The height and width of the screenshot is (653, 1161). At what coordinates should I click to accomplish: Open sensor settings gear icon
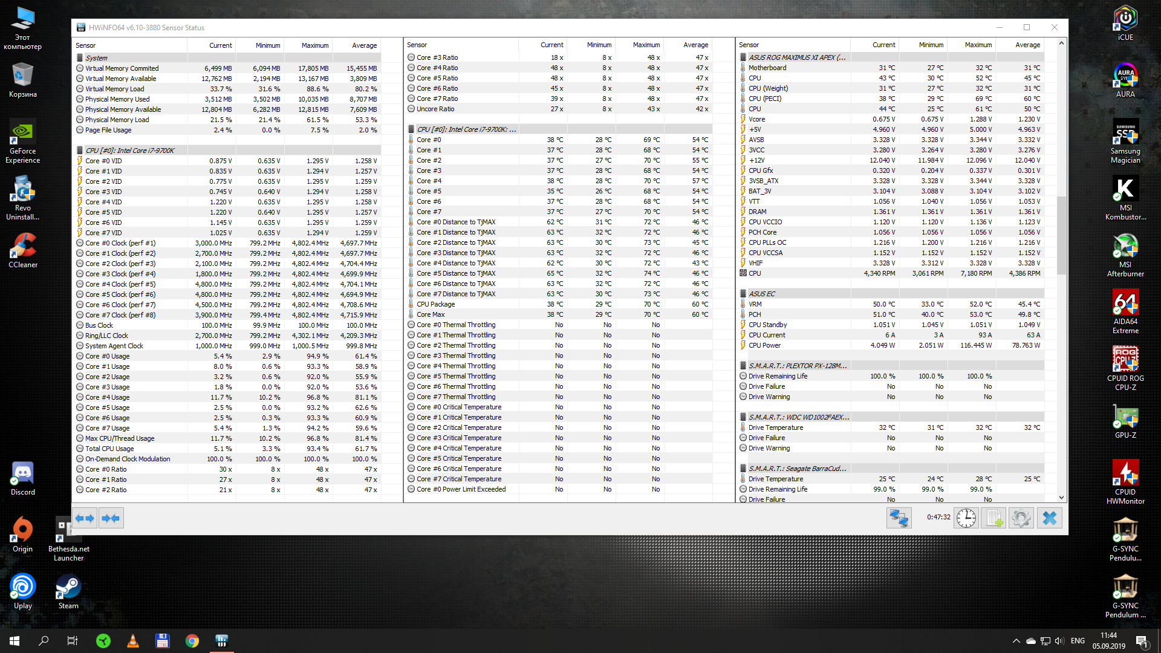(1021, 518)
